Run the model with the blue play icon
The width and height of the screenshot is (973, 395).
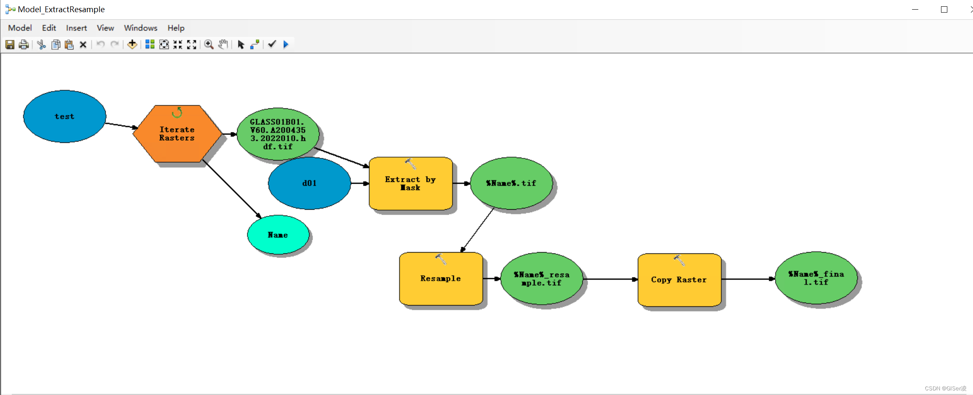286,44
